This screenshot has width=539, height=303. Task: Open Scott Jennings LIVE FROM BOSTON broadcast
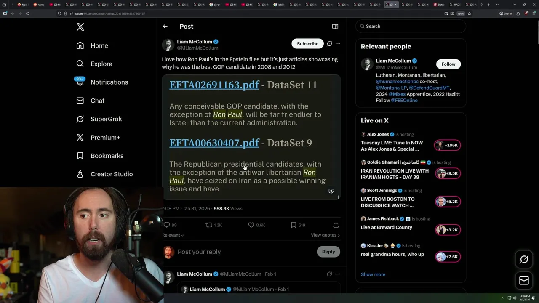[x=387, y=202]
